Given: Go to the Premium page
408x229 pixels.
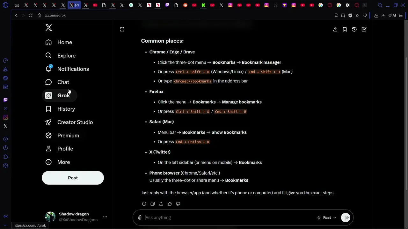Looking at the screenshot, I should point(62,135).
